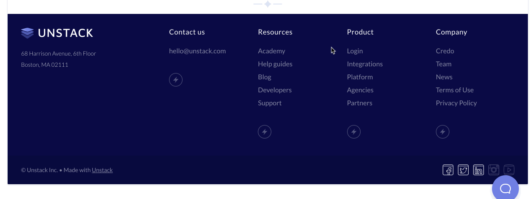
Task: Click the Resources column heading
Action: [275, 32]
